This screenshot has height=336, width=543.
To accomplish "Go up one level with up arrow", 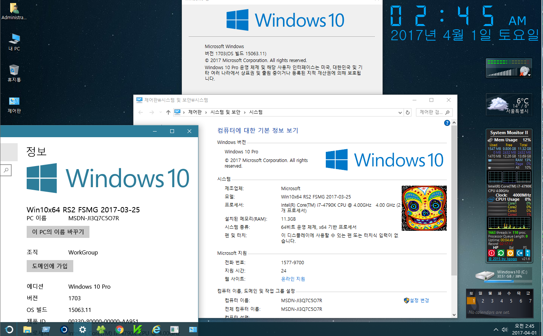I will (x=168, y=112).
